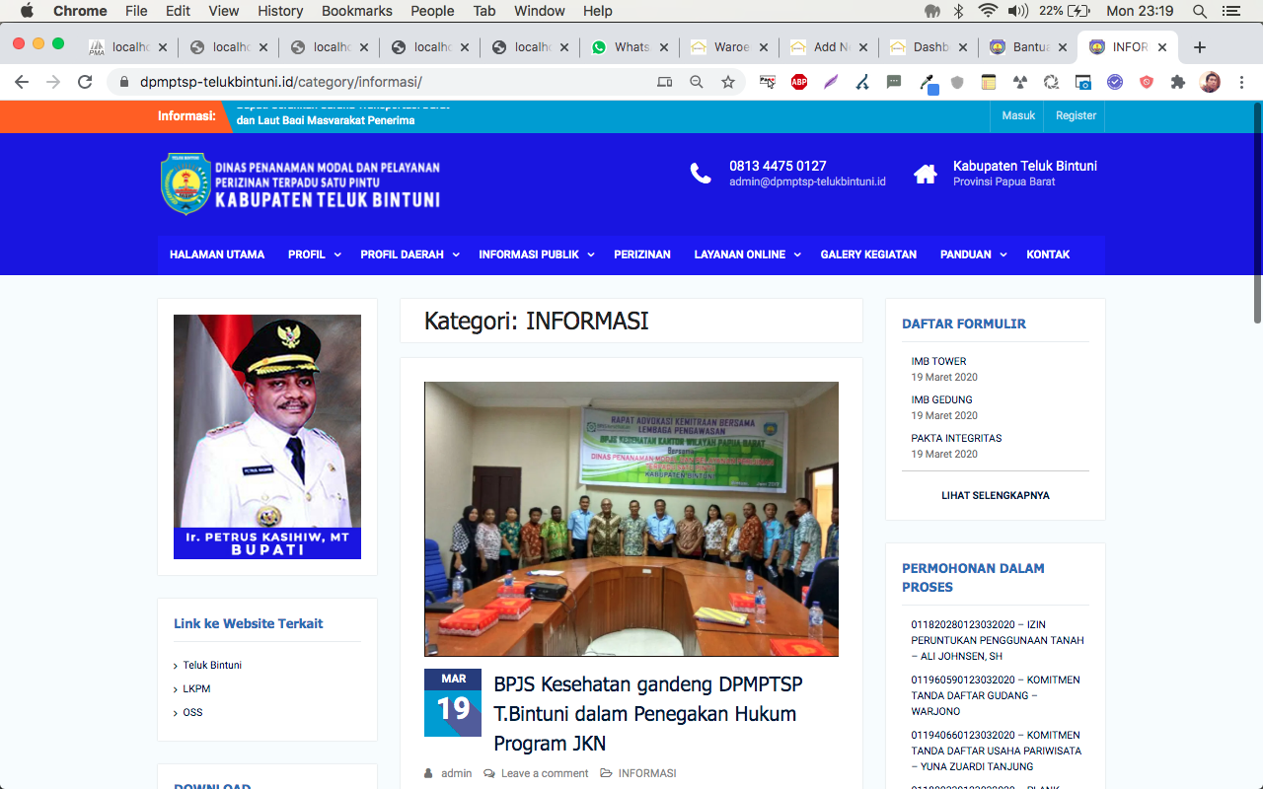Bookmark this page with the star icon
The width and height of the screenshot is (1263, 789).
[x=728, y=83]
